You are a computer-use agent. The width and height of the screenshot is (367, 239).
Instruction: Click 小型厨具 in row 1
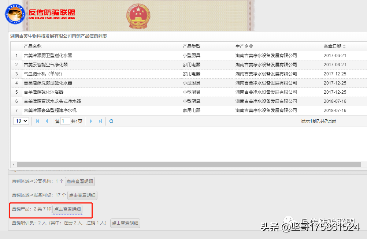tap(192, 56)
